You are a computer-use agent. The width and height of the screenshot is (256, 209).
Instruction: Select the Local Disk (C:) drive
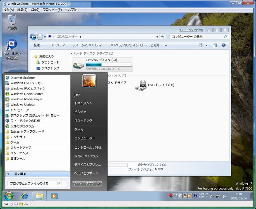tap(102, 64)
